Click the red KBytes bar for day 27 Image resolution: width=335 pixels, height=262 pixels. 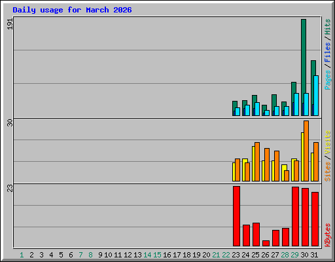tap(275, 238)
